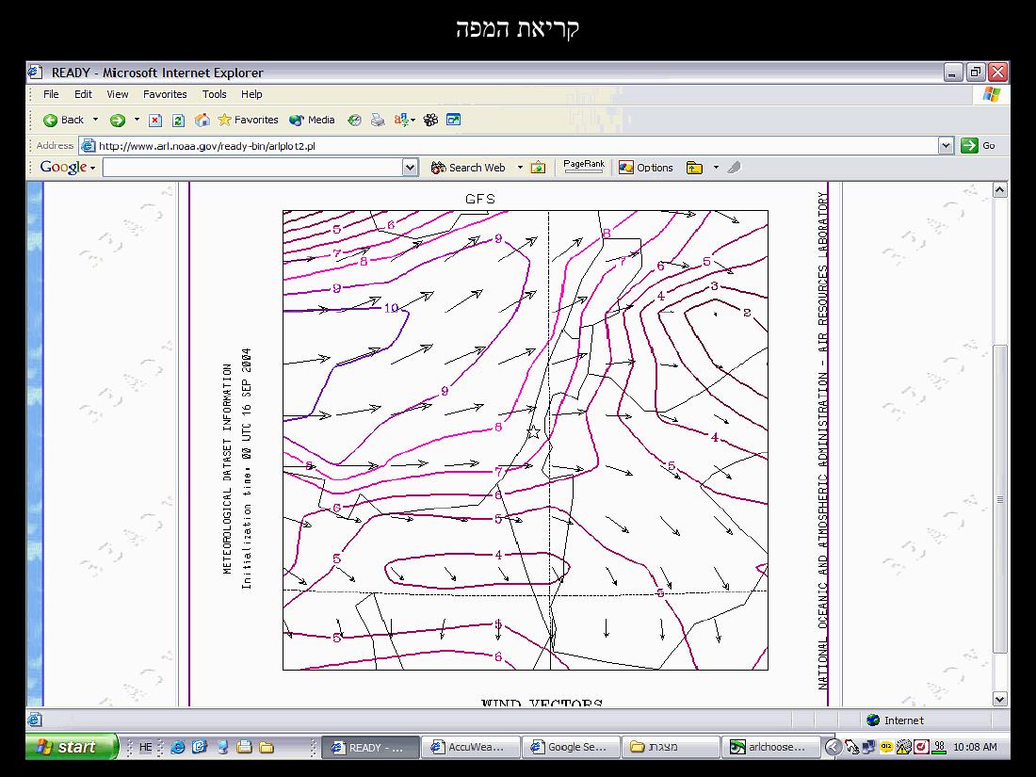Screen dimensions: 1036x777
Task: Open Google toolbar Options
Action: coord(646,168)
